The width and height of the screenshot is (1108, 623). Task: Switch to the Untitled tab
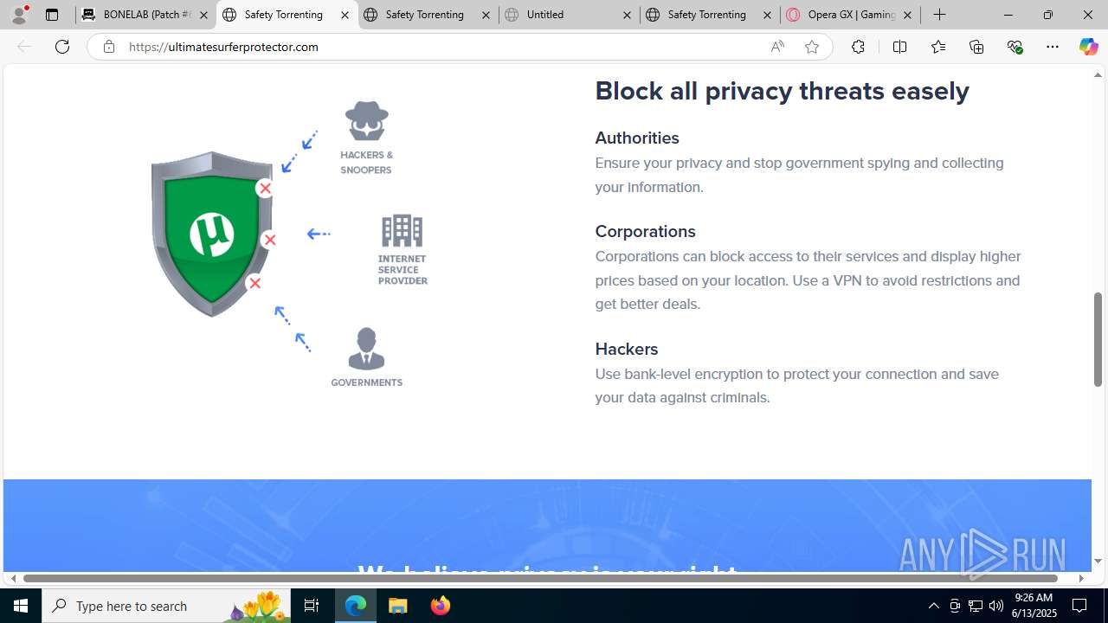click(569, 15)
